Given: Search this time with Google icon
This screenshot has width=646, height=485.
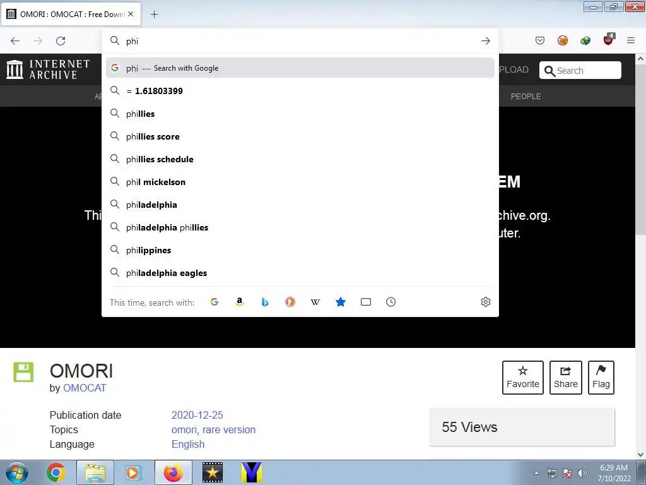Looking at the screenshot, I should pos(214,302).
